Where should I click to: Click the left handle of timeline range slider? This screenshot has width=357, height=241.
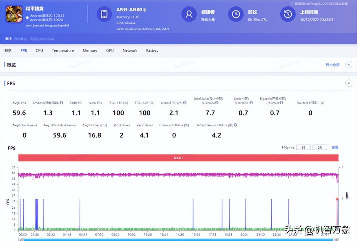21,239
